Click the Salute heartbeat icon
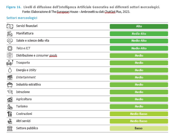 (10, 41)
